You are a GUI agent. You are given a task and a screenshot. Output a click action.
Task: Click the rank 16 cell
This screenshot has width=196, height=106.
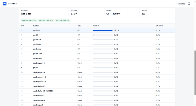coord(22,100)
